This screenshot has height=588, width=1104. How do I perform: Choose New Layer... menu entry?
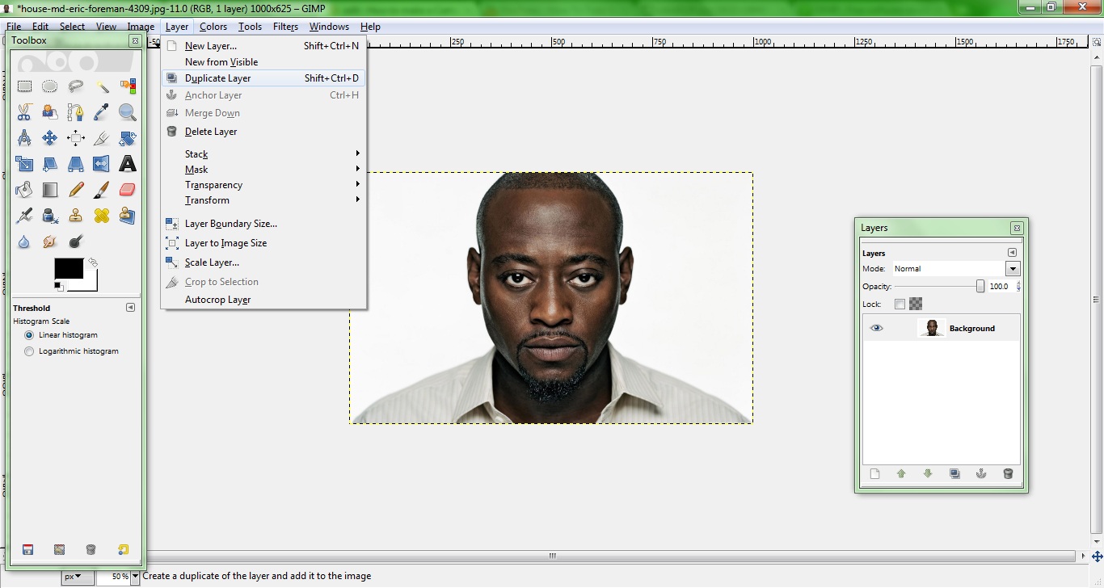[263, 46]
